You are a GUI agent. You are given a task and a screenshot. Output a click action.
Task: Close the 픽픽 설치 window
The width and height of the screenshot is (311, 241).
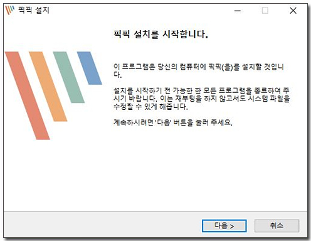pos(293,11)
